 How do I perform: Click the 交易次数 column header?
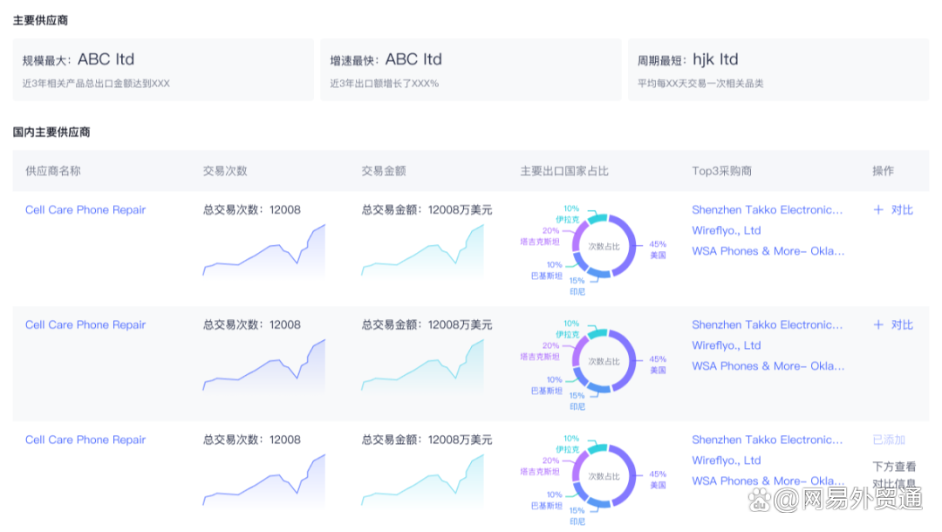tap(225, 171)
